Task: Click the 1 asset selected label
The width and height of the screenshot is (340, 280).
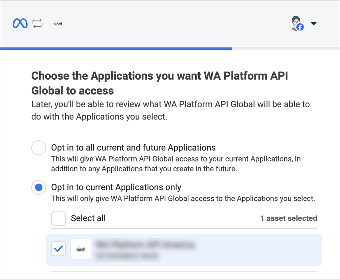Action: click(289, 218)
